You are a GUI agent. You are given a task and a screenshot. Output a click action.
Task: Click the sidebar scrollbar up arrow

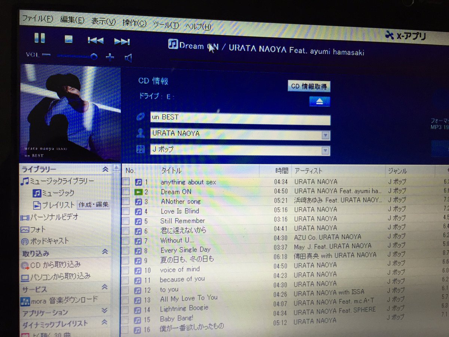(x=116, y=168)
